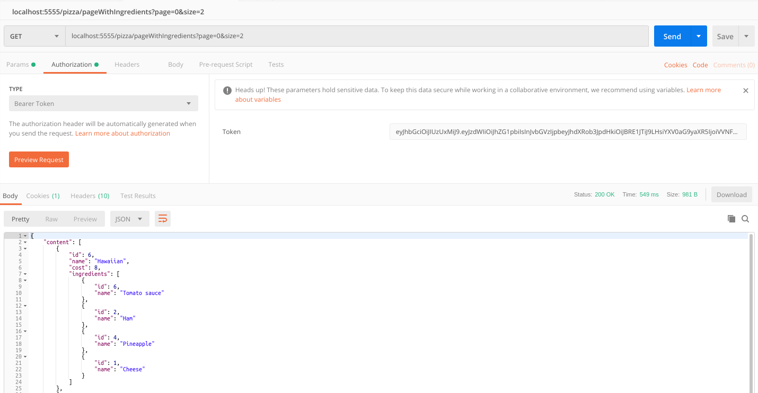The image size is (758, 393).
Task: Collapse the ingredients array on line 7
Action: 25,274
